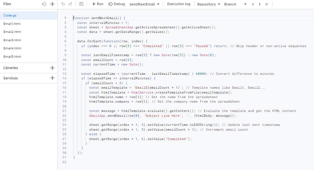
Task: Run the selected function
Action: click(x=98, y=4)
